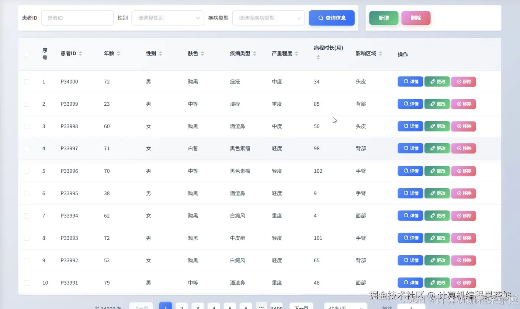Select the checkbox for patient P33996
Screen dimensions: 520x309
pyautogui.click(x=27, y=171)
